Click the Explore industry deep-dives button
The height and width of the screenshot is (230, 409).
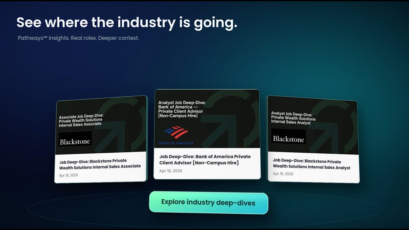point(208,203)
